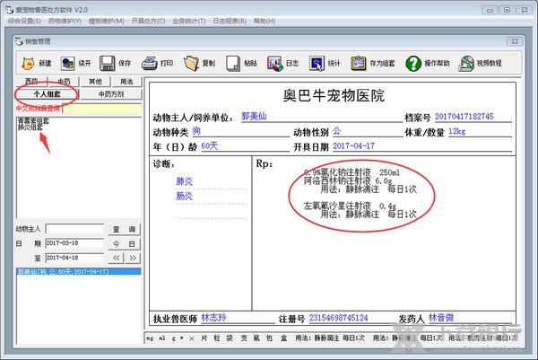
Task: Click the 动物主人 search input field
Action: (74, 229)
